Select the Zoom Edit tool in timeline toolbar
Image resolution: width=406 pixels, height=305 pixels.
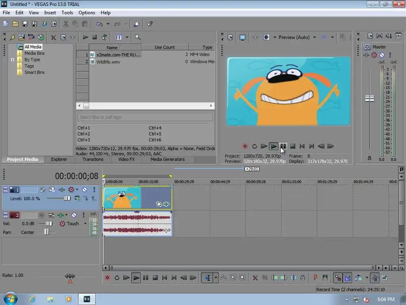click(242, 278)
